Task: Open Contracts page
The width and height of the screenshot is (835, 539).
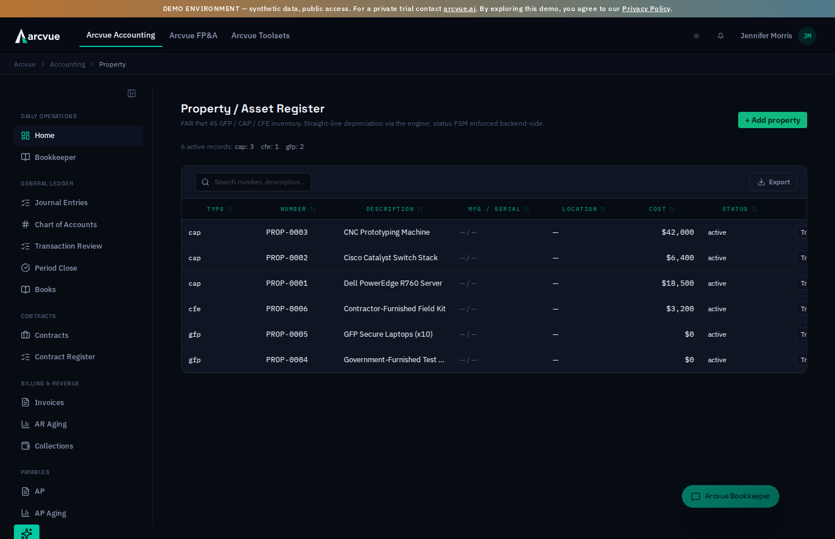Action: click(x=78, y=336)
